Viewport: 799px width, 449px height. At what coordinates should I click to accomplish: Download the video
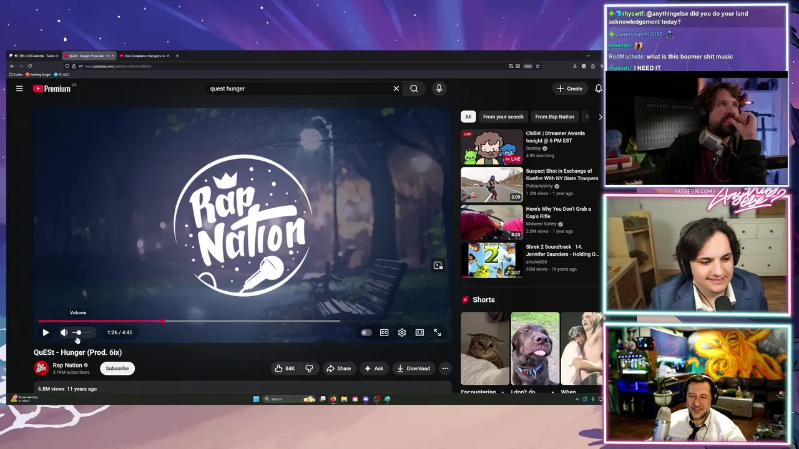point(413,368)
